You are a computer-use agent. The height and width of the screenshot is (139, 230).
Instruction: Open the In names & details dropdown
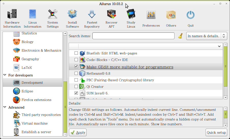[x=207, y=36]
